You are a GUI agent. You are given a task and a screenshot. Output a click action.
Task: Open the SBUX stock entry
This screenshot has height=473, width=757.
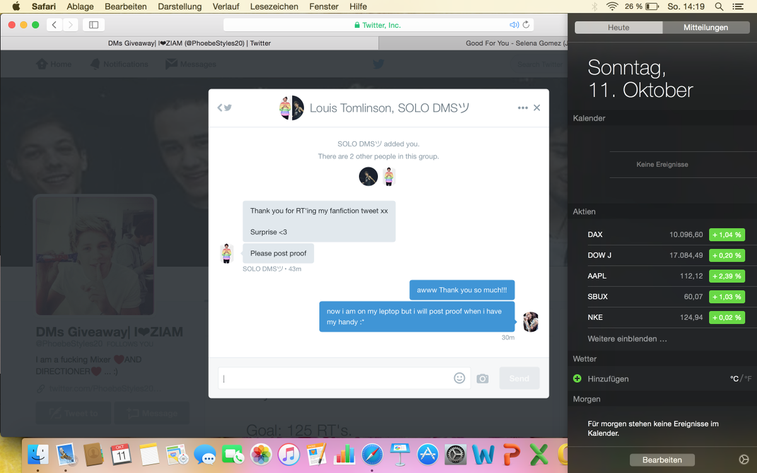click(x=662, y=296)
